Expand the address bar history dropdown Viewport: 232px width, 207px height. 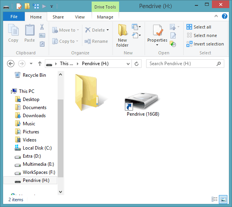tap(128, 64)
